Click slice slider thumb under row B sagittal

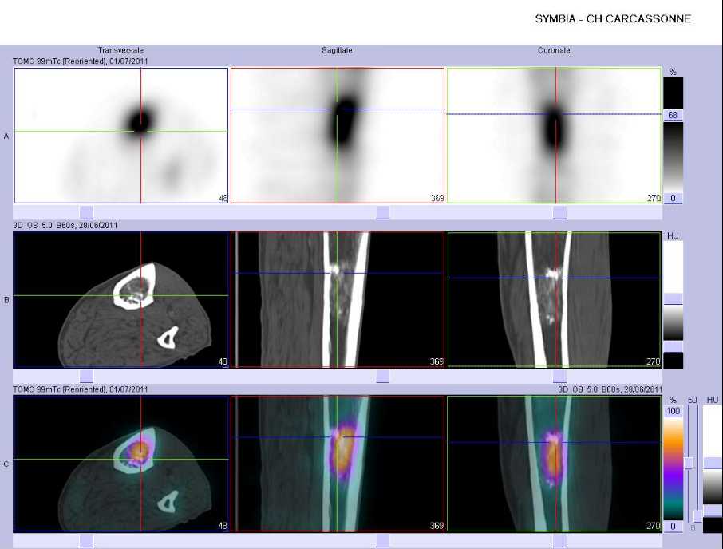(x=383, y=376)
